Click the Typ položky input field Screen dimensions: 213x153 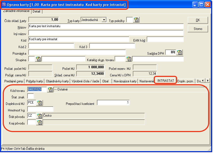tap(129, 20)
